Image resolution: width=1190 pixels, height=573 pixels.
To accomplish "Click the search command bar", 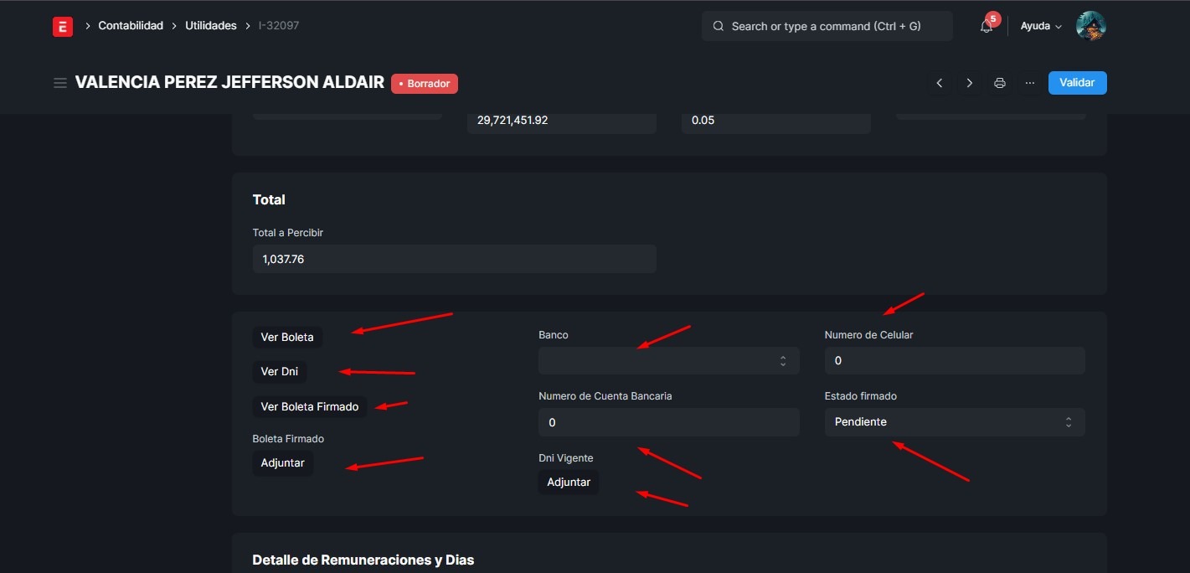I will [x=827, y=26].
